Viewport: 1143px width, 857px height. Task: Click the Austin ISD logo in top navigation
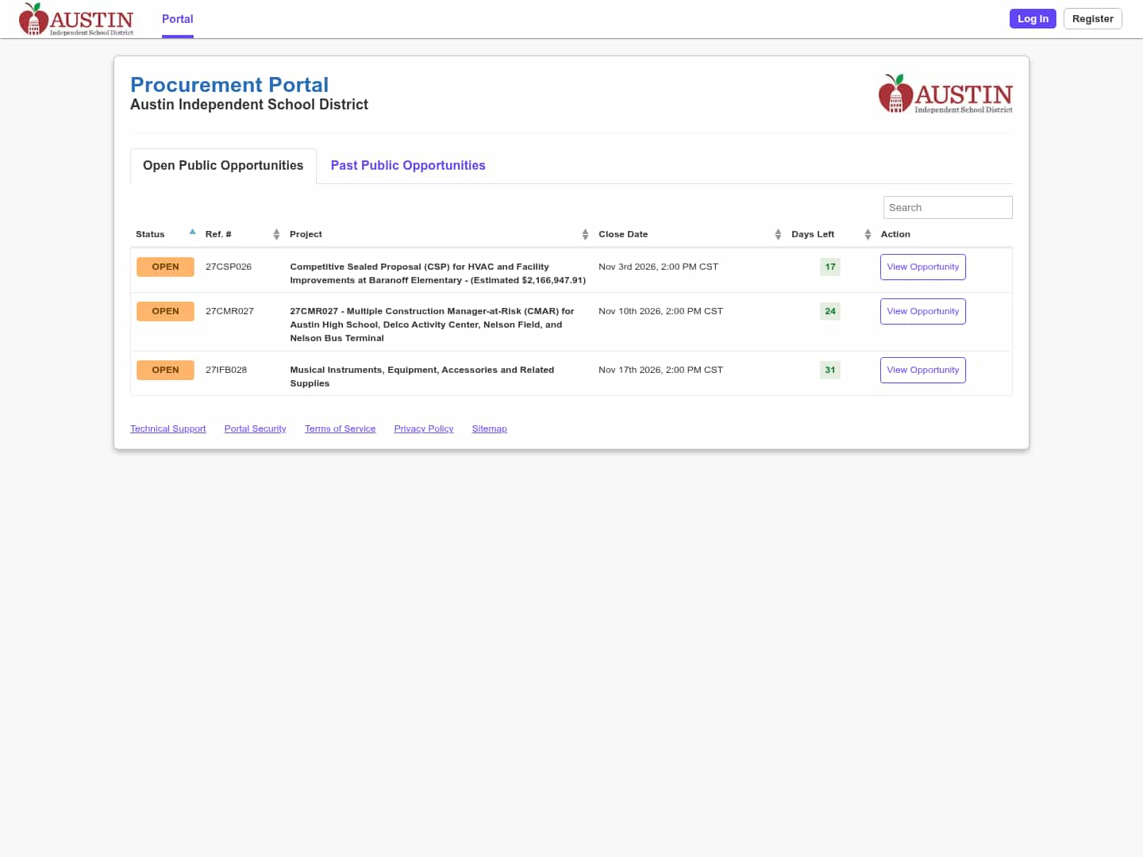point(76,19)
